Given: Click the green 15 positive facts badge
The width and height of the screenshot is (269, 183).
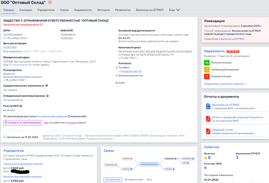Looking at the screenshot, I should click(207, 63).
